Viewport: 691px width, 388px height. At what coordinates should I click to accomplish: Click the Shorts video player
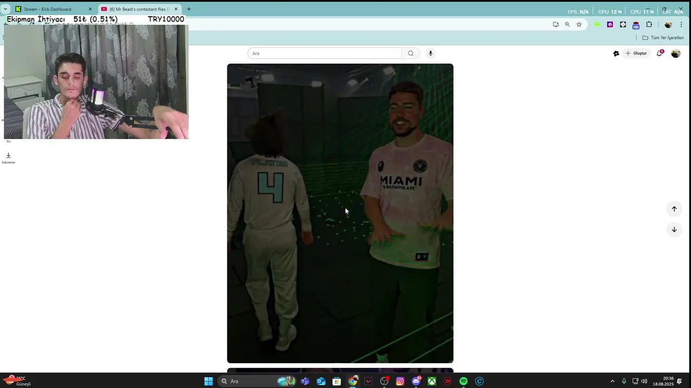(340, 213)
